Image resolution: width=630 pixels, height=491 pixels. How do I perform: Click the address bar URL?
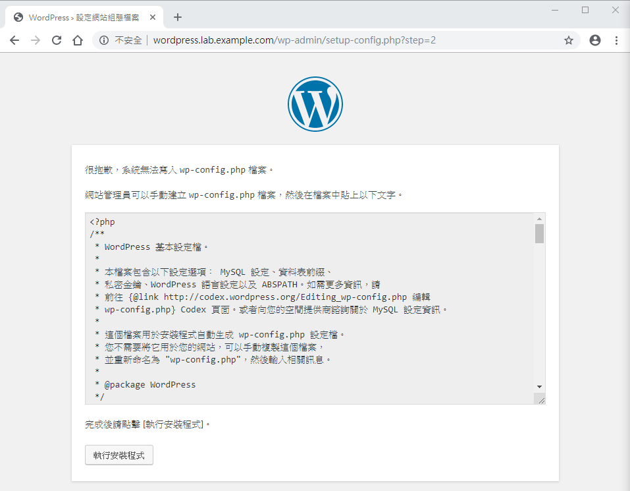[x=294, y=40]
